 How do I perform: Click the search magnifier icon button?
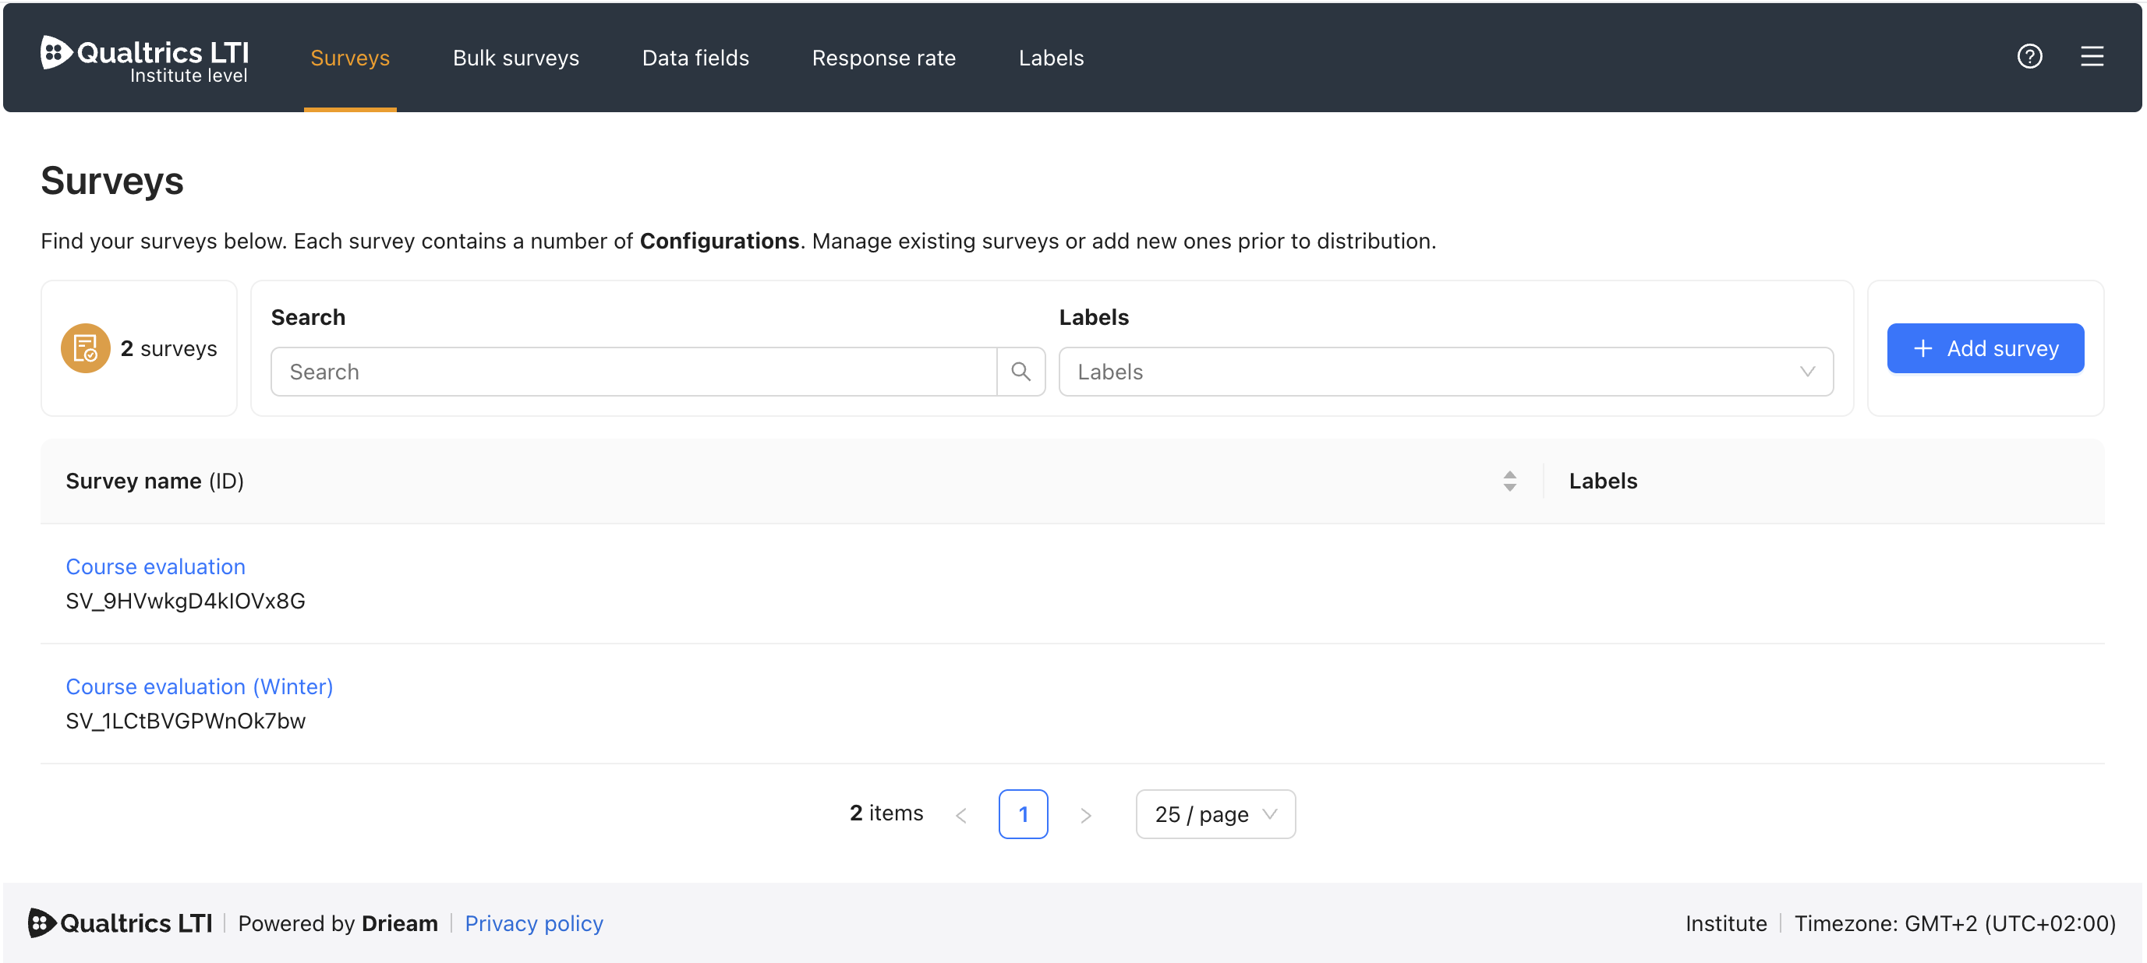(1020, 372)
